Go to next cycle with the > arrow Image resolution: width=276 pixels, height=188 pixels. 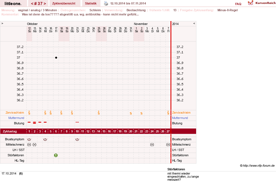(x=45, y=4)
